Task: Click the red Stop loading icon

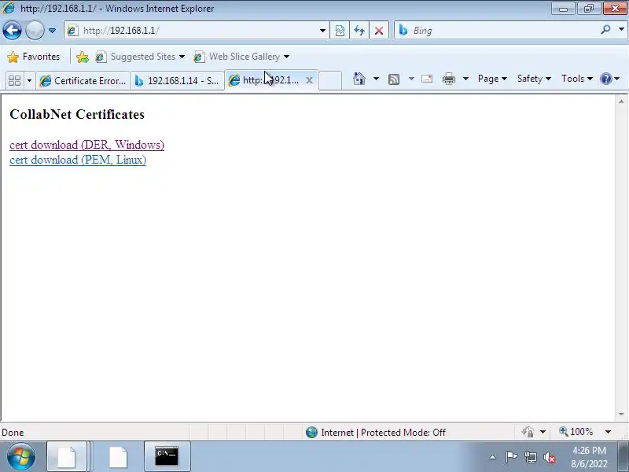Action: click(379, 31)
